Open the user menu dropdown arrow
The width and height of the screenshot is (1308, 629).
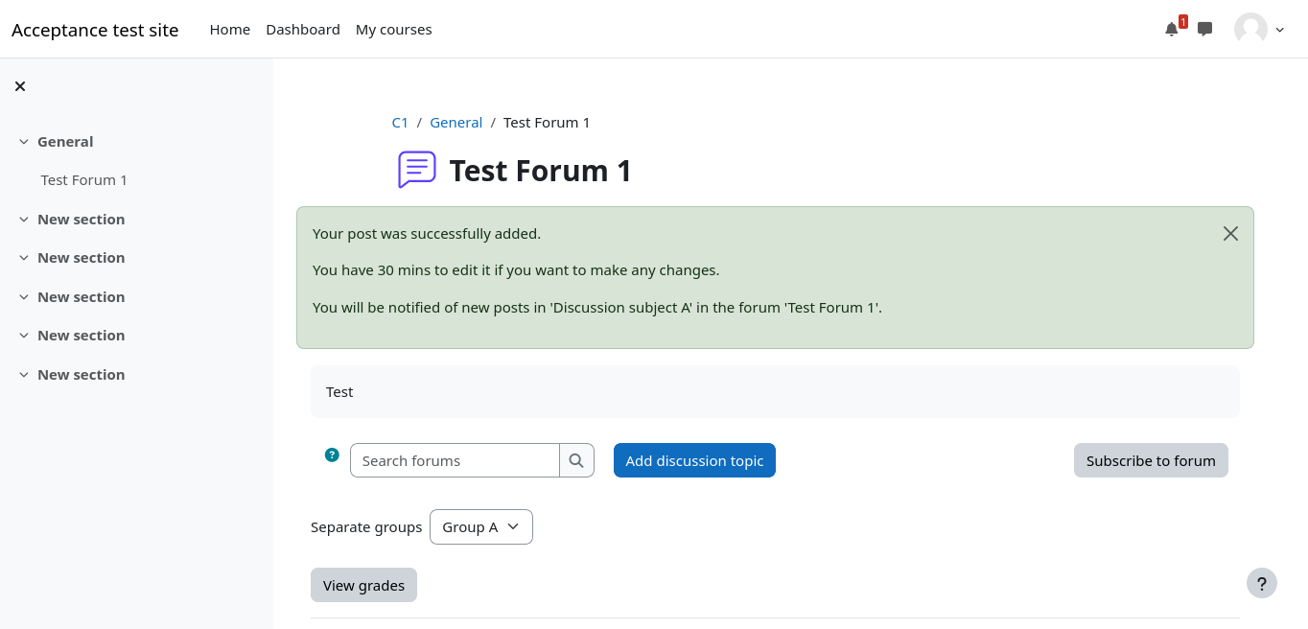1280,30
